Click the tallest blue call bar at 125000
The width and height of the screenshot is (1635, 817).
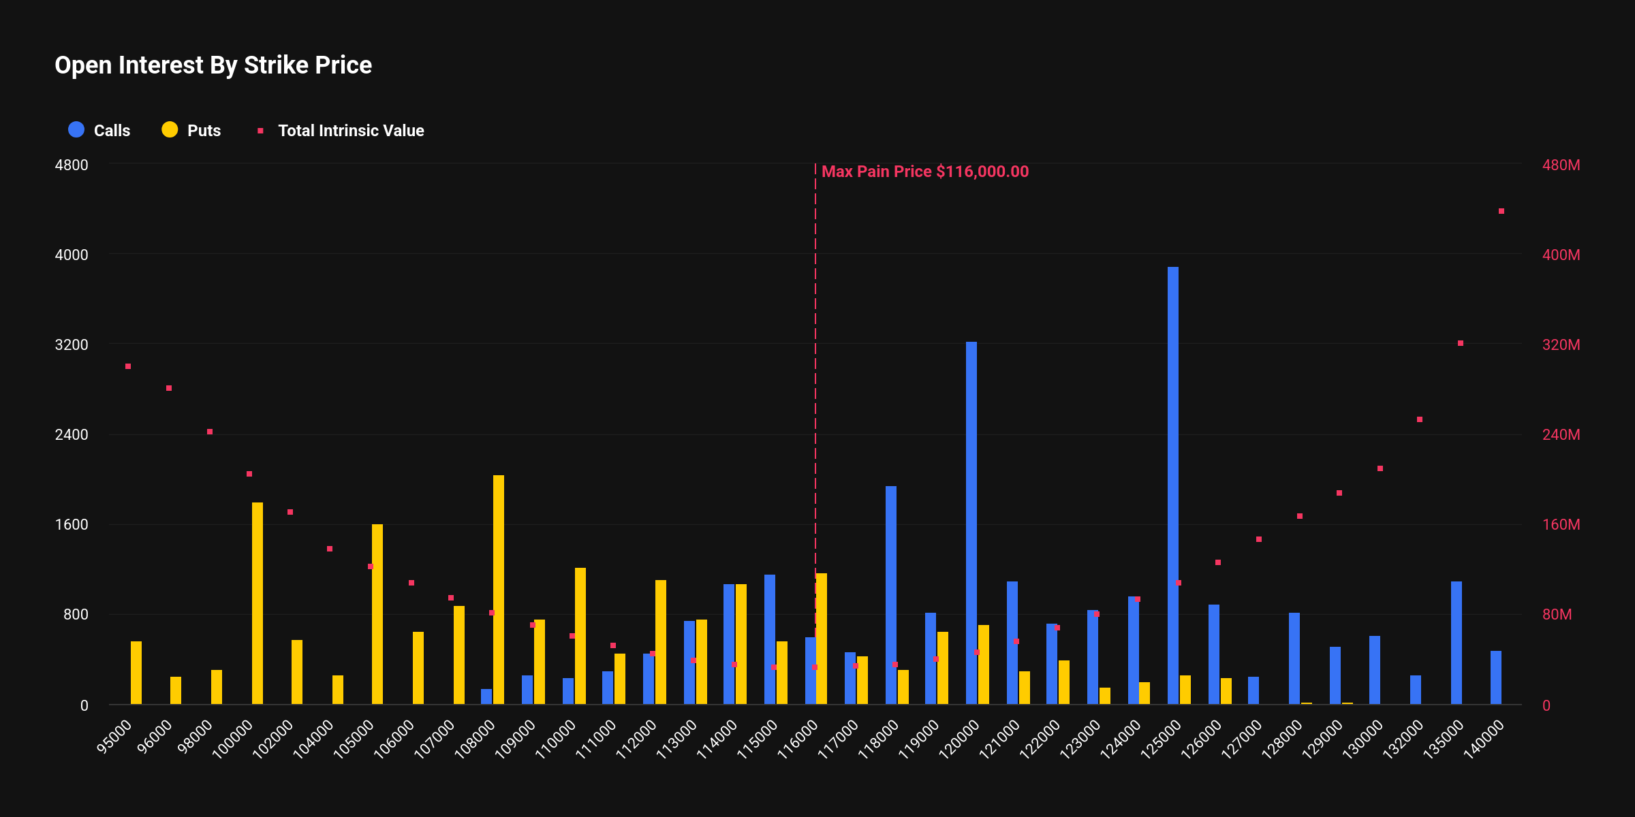(1172, 485)
